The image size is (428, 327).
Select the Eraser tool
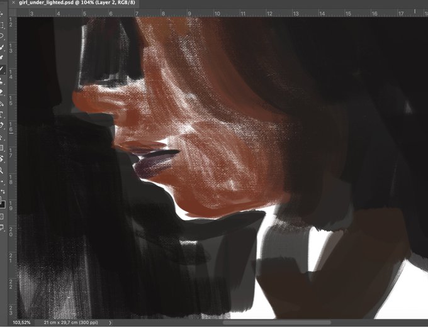(x=1, y=92)
